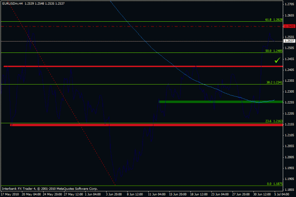The height and width of the screenshot is (197, 296).
Task: Click the 1.2455 price scale value
Action: [289, 59]
